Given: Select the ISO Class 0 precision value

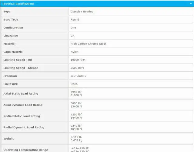Looking at the screenshot, I should pos(79,76).
